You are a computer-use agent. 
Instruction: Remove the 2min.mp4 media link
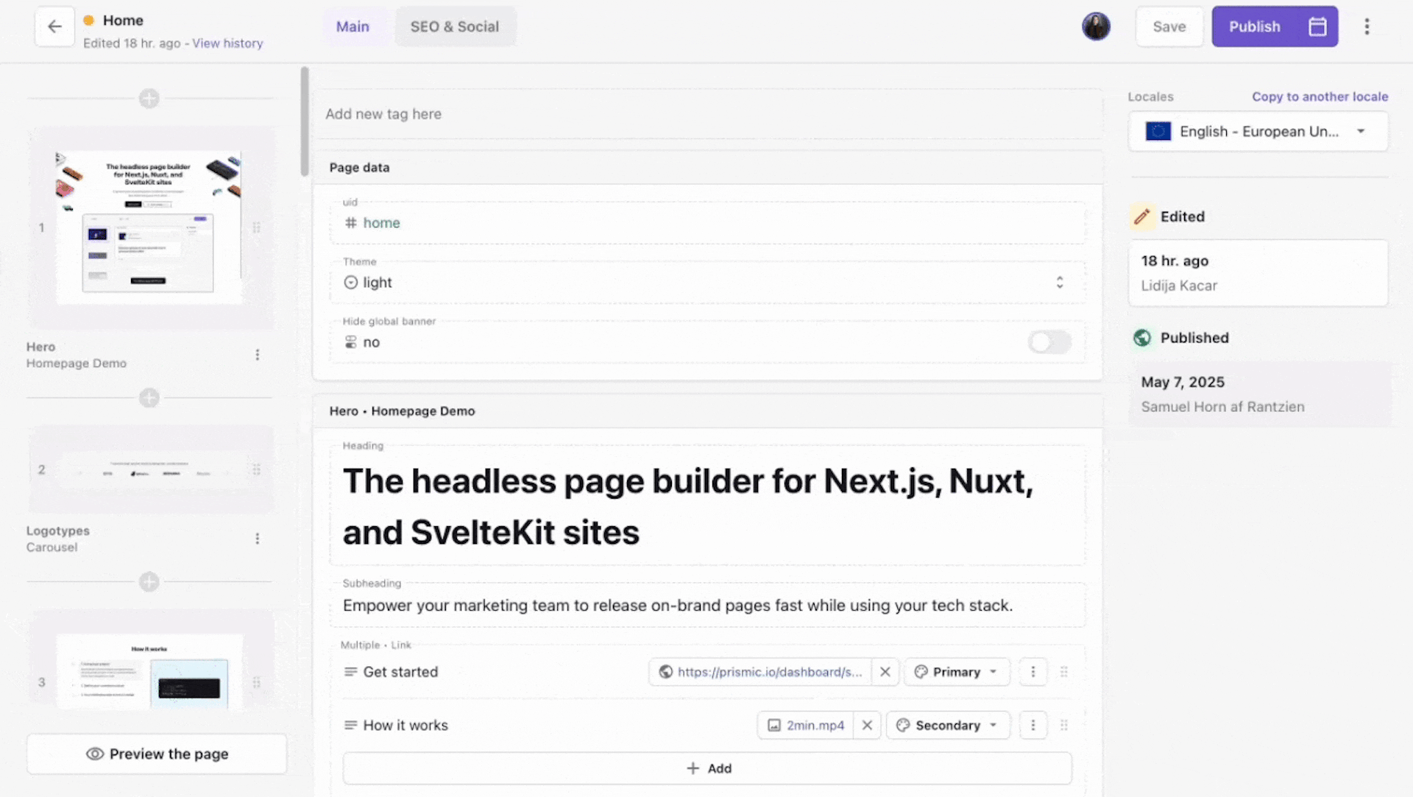[867, 725]
